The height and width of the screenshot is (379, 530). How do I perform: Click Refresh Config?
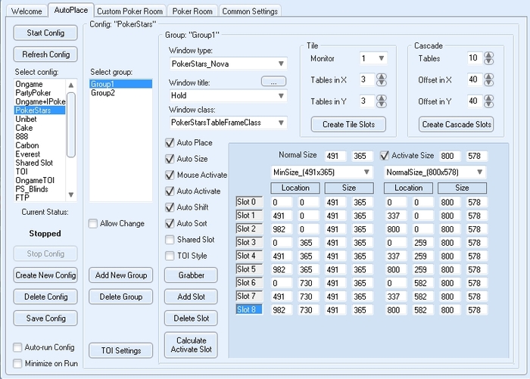[x=45, y=54]
